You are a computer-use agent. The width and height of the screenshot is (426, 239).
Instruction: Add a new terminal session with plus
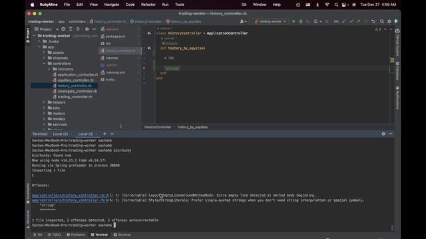click(105, 134)
